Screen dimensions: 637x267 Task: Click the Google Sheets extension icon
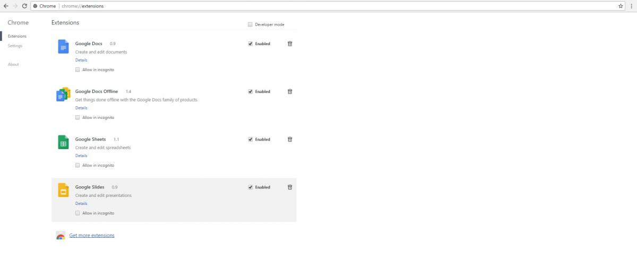tap(63, 142)
